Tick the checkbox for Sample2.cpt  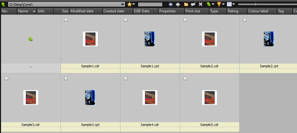coord(245,20)
